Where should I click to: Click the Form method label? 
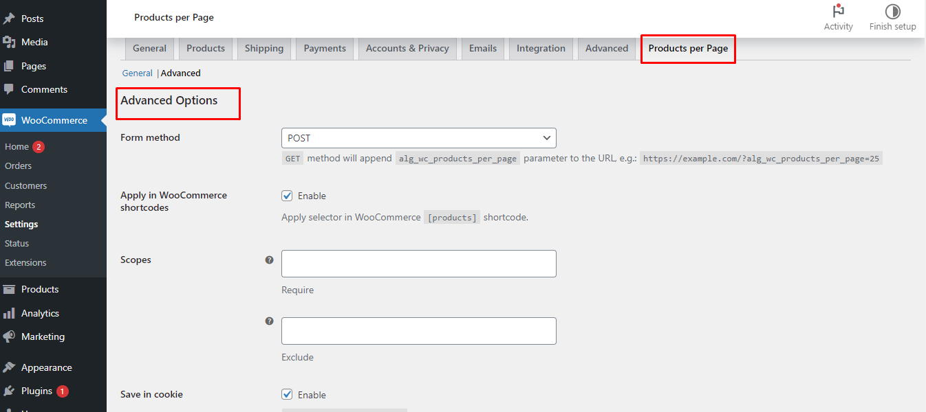[150, 137]
